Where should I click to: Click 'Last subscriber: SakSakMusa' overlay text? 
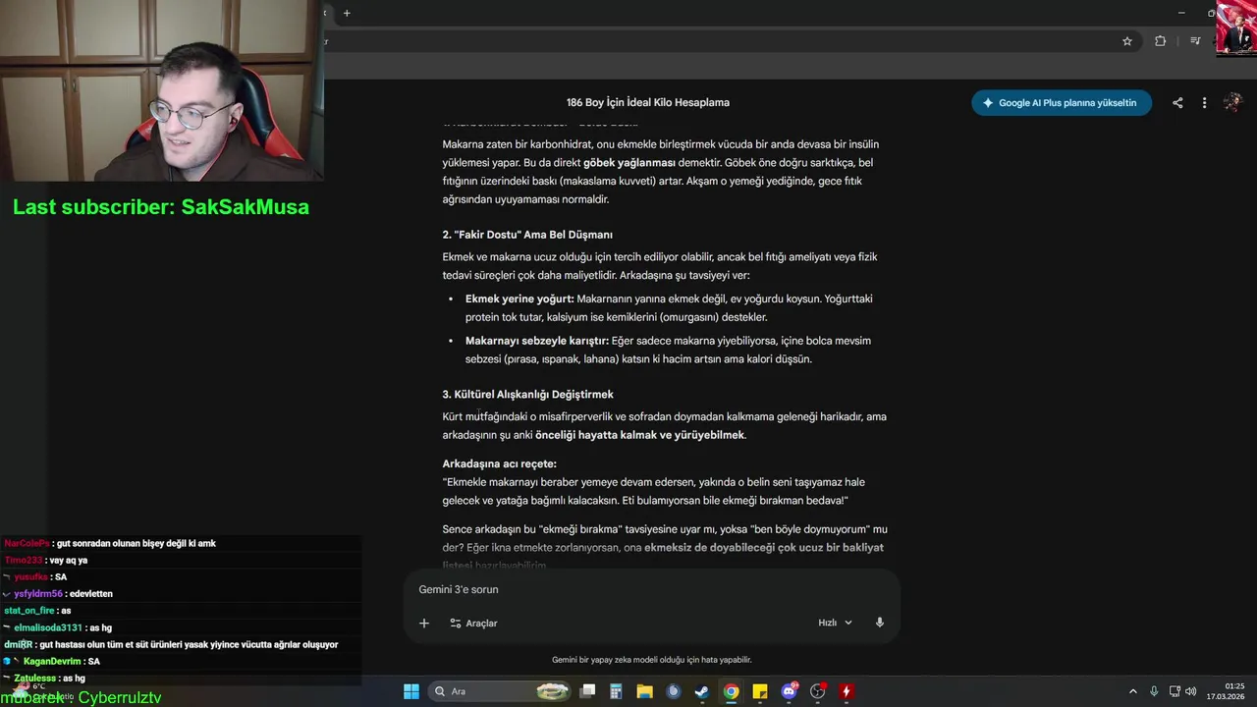161,207
